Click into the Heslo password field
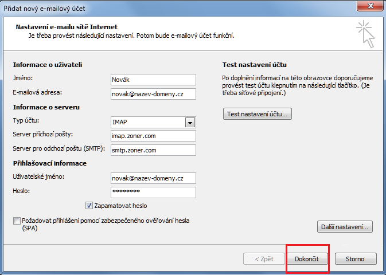Image resolution: width=386 pixels, height=275 pixels. pyautogui.click(x=153, y=192)
